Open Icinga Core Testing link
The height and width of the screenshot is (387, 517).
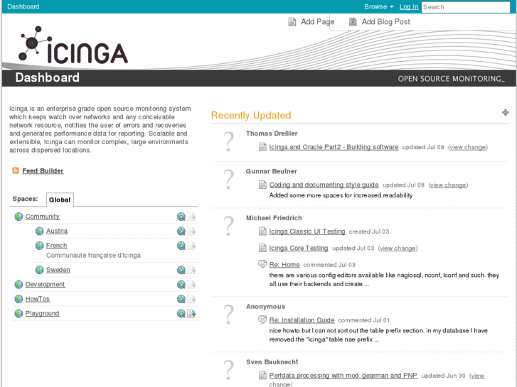[x=299, y=248]
